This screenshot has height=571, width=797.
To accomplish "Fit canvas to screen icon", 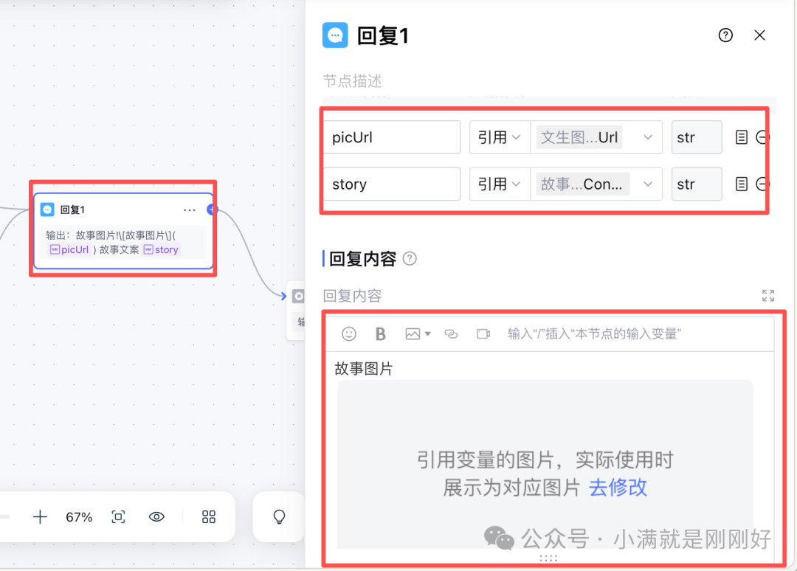I will point(118,517).
